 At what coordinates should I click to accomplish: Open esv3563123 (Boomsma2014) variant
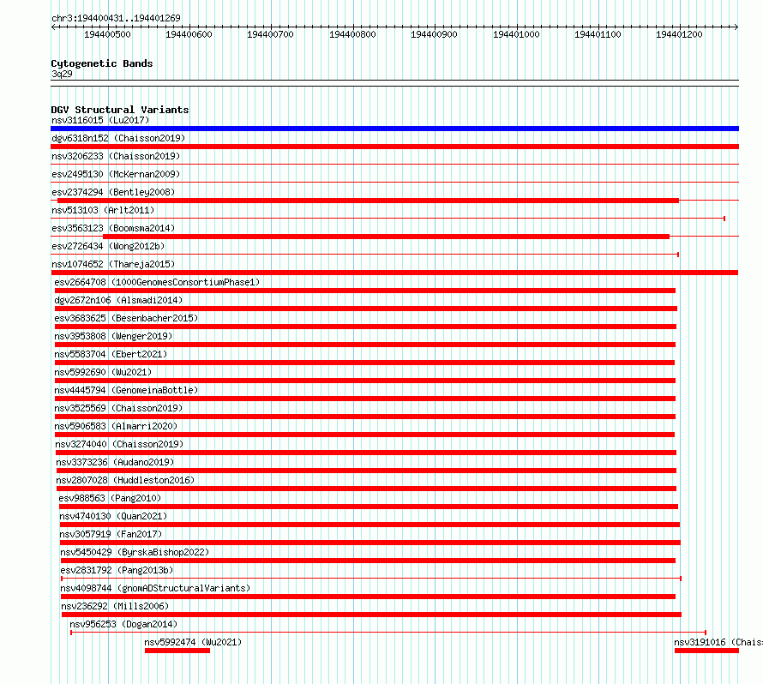coord(113,228)
